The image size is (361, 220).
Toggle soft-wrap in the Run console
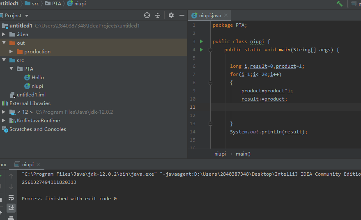11,197
